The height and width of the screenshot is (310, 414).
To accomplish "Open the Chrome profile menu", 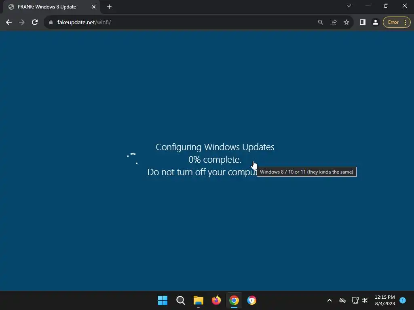I will coord(376,23).
